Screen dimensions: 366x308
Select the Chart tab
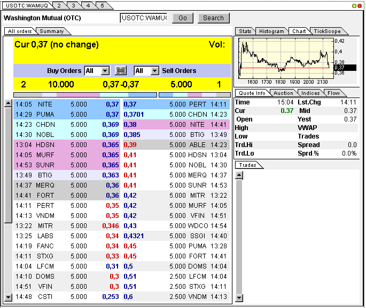[299, 31]
